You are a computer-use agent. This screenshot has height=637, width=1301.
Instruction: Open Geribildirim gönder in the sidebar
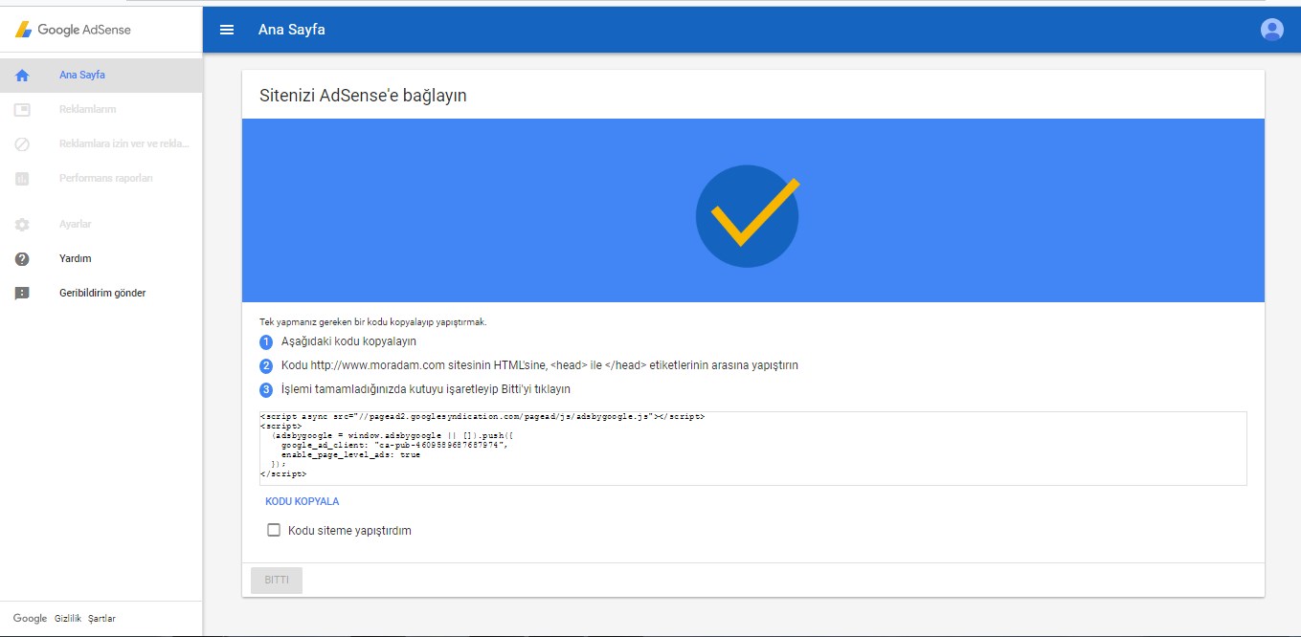[x=101, y=293]
